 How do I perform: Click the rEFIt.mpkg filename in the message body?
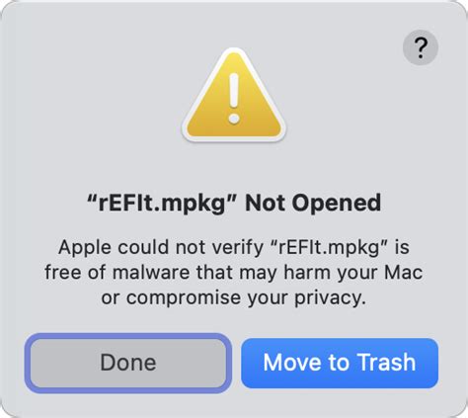pos(330,248)
